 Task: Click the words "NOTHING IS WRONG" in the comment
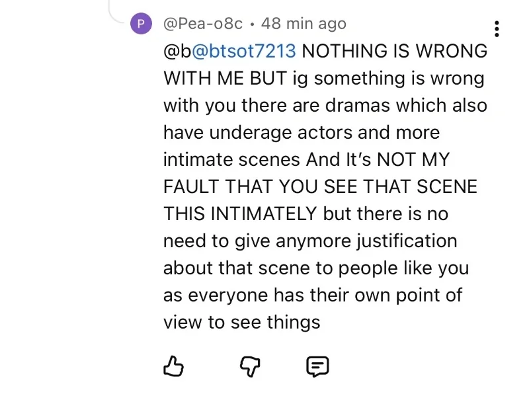[395, 51]
